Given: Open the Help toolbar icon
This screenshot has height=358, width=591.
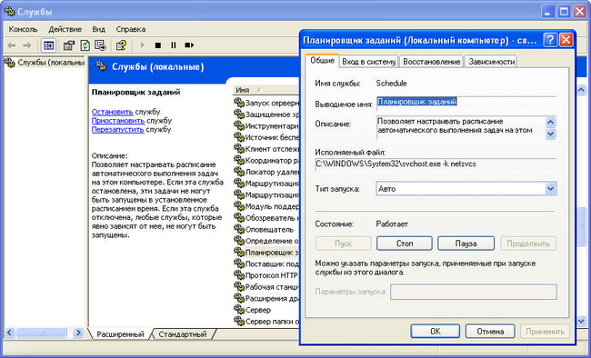Looking at the screenshot, I should tap(121, 45).
